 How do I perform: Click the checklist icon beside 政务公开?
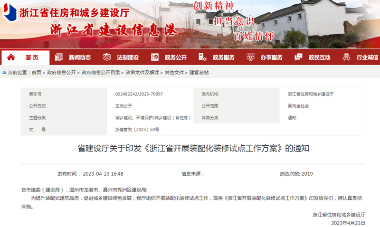(x=155, y=57)
